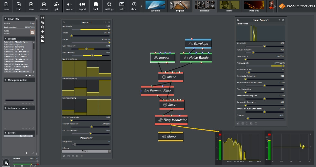Click the frequency spectrum analyzer display
This screenshot has height=167, width=316.
click(241, 147)
